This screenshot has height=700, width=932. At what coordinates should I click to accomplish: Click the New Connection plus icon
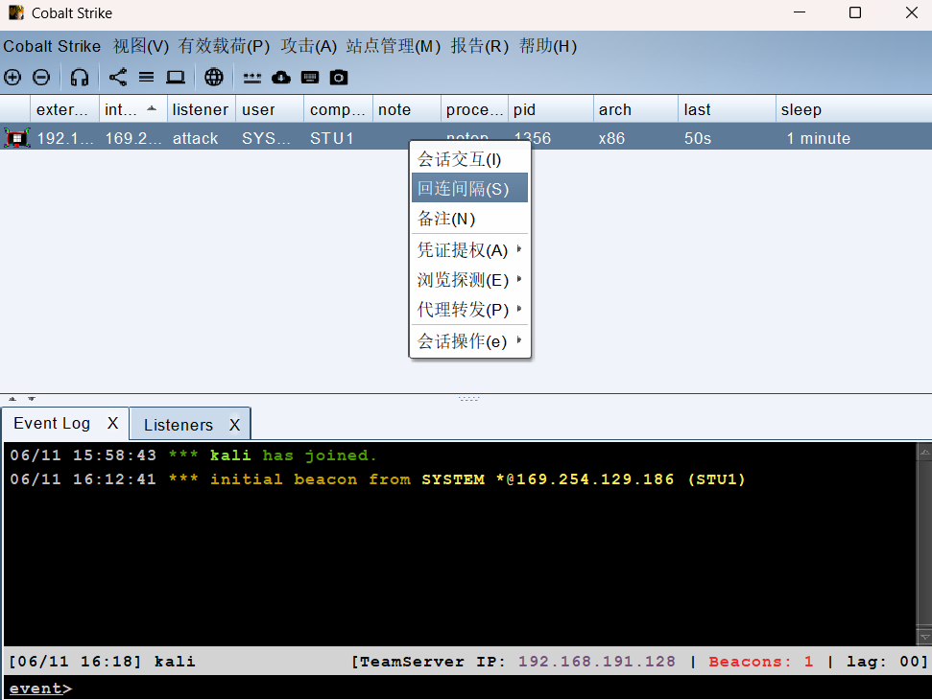(x=12, y=77)
